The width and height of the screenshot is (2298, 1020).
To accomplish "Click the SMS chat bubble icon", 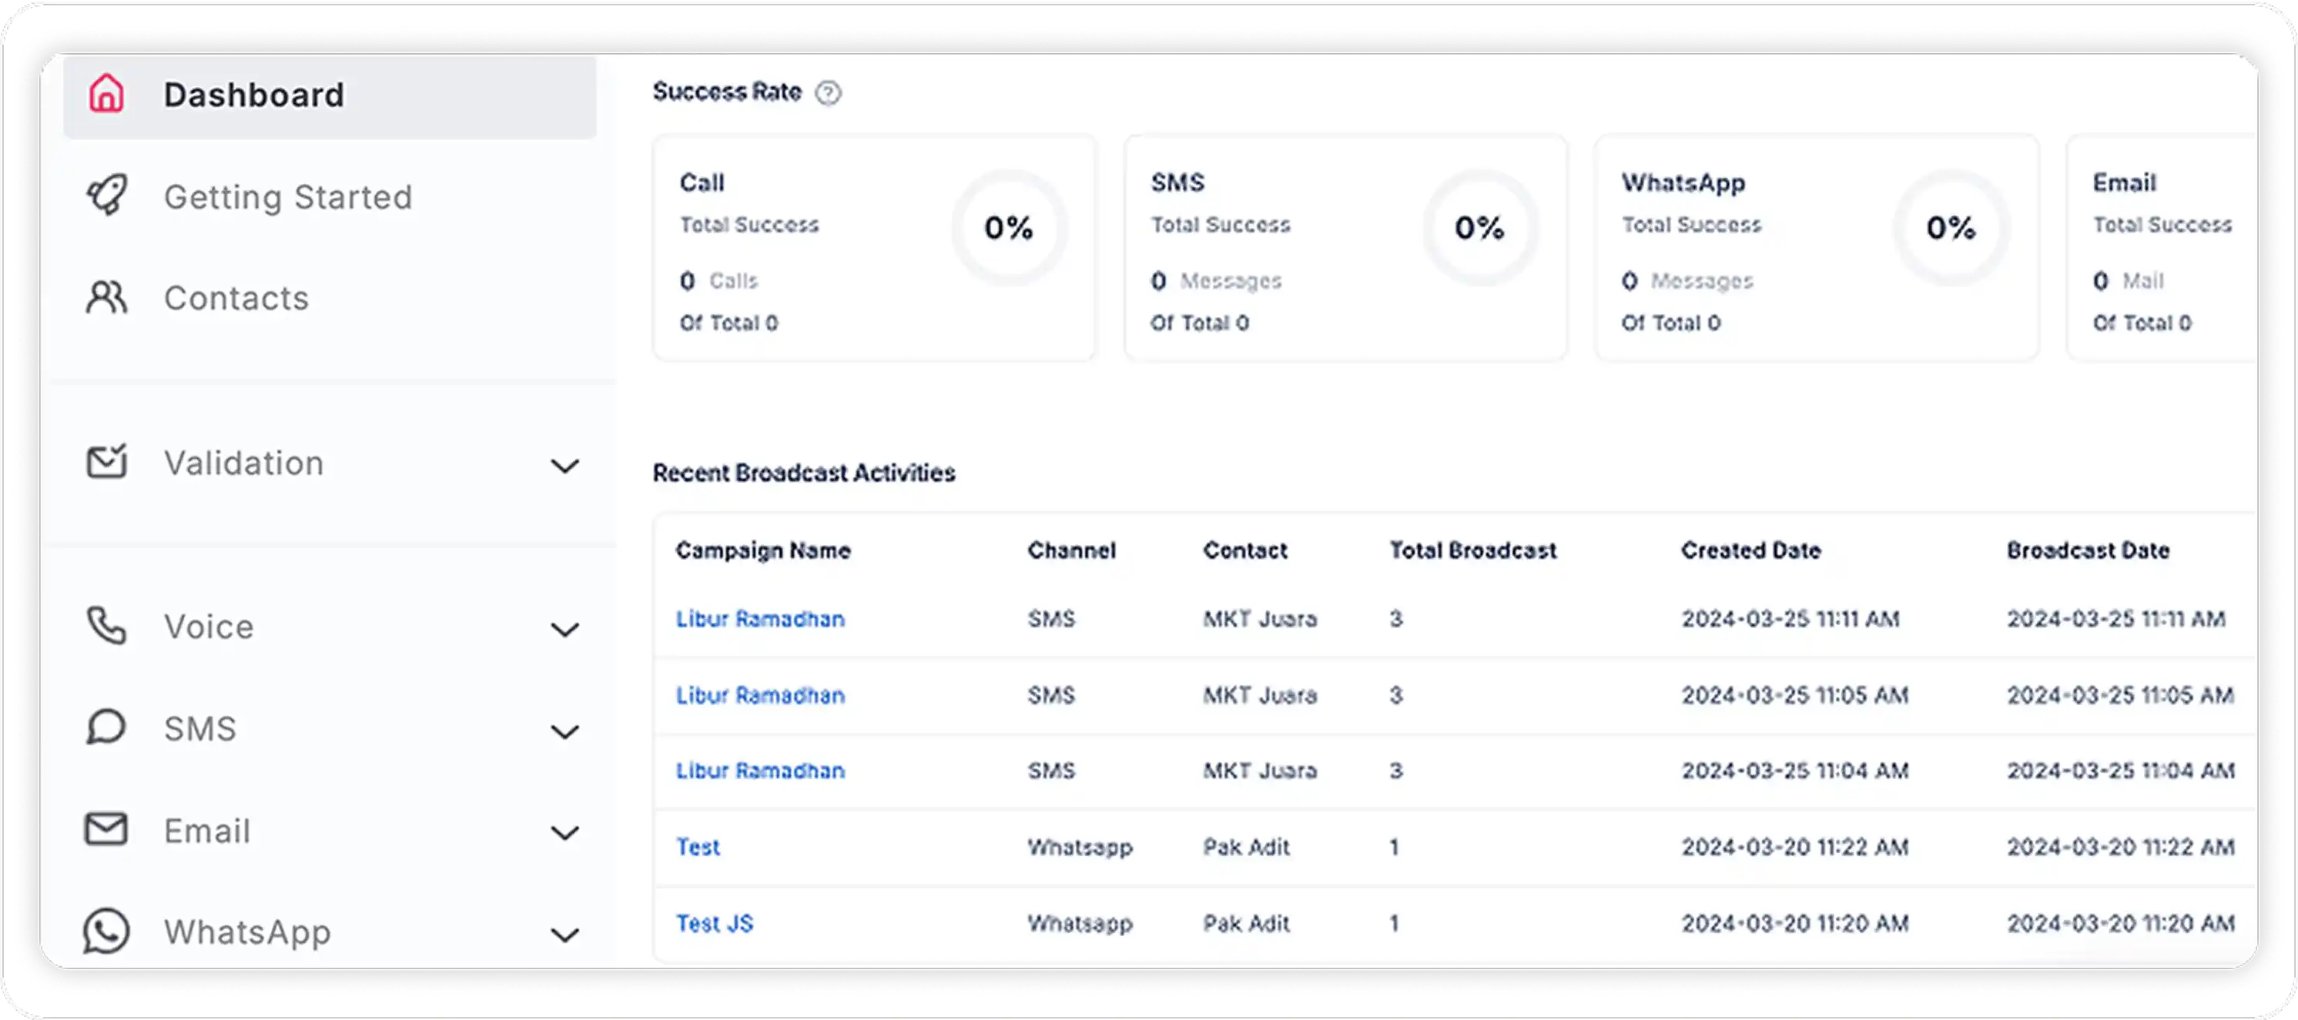I will [106, 727].
